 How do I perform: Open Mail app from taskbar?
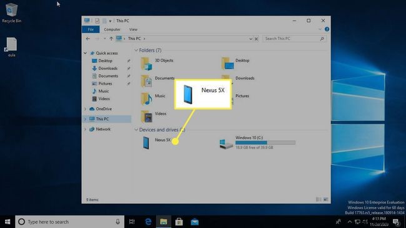(x=194, y=222)
